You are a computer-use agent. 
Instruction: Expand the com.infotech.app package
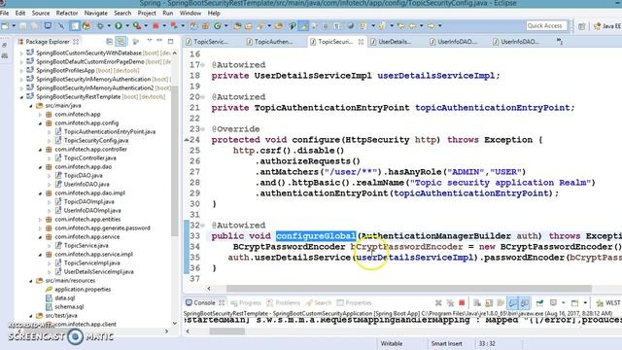click(40, 115)
